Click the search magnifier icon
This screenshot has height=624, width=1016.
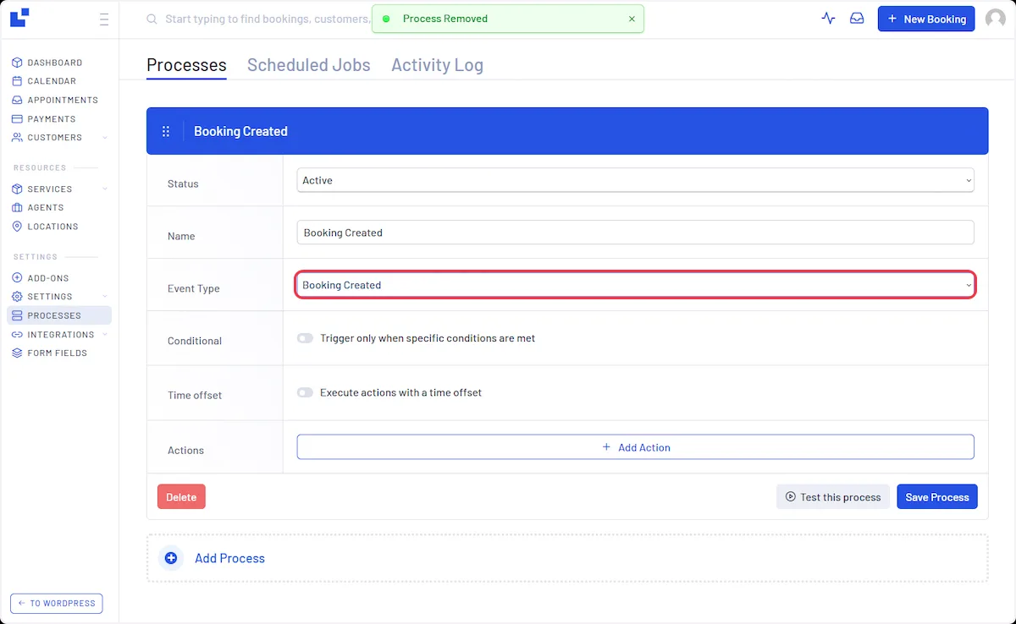pos(152,19)
